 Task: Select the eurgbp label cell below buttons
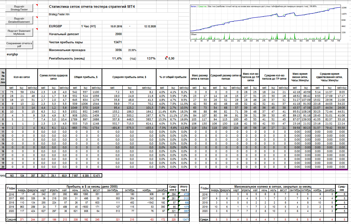(12, 54)
